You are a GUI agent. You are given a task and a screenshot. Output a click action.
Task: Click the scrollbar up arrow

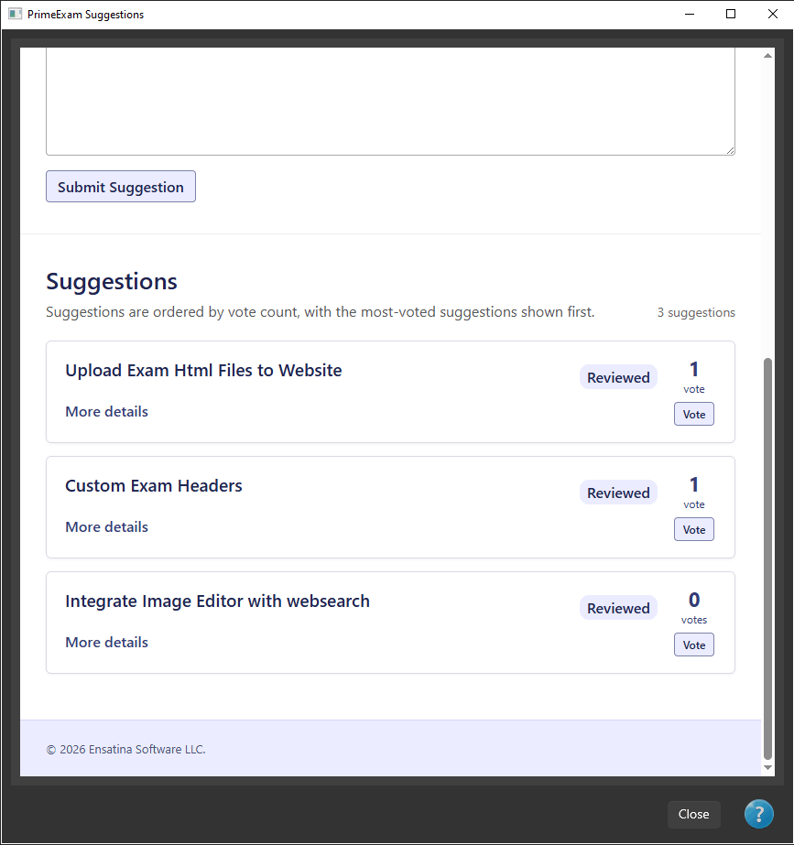coord(767,56)
